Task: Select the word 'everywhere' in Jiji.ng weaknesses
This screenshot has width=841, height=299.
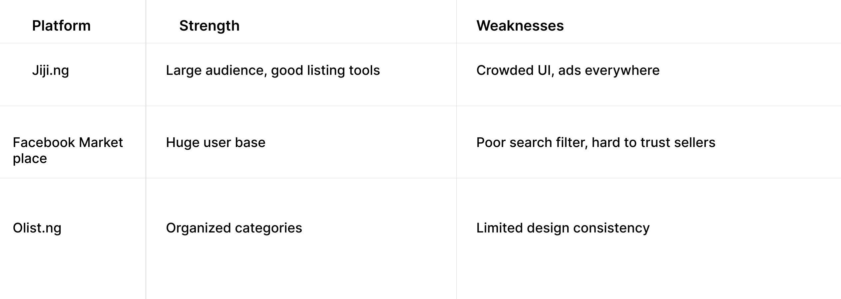Action: 622,71
